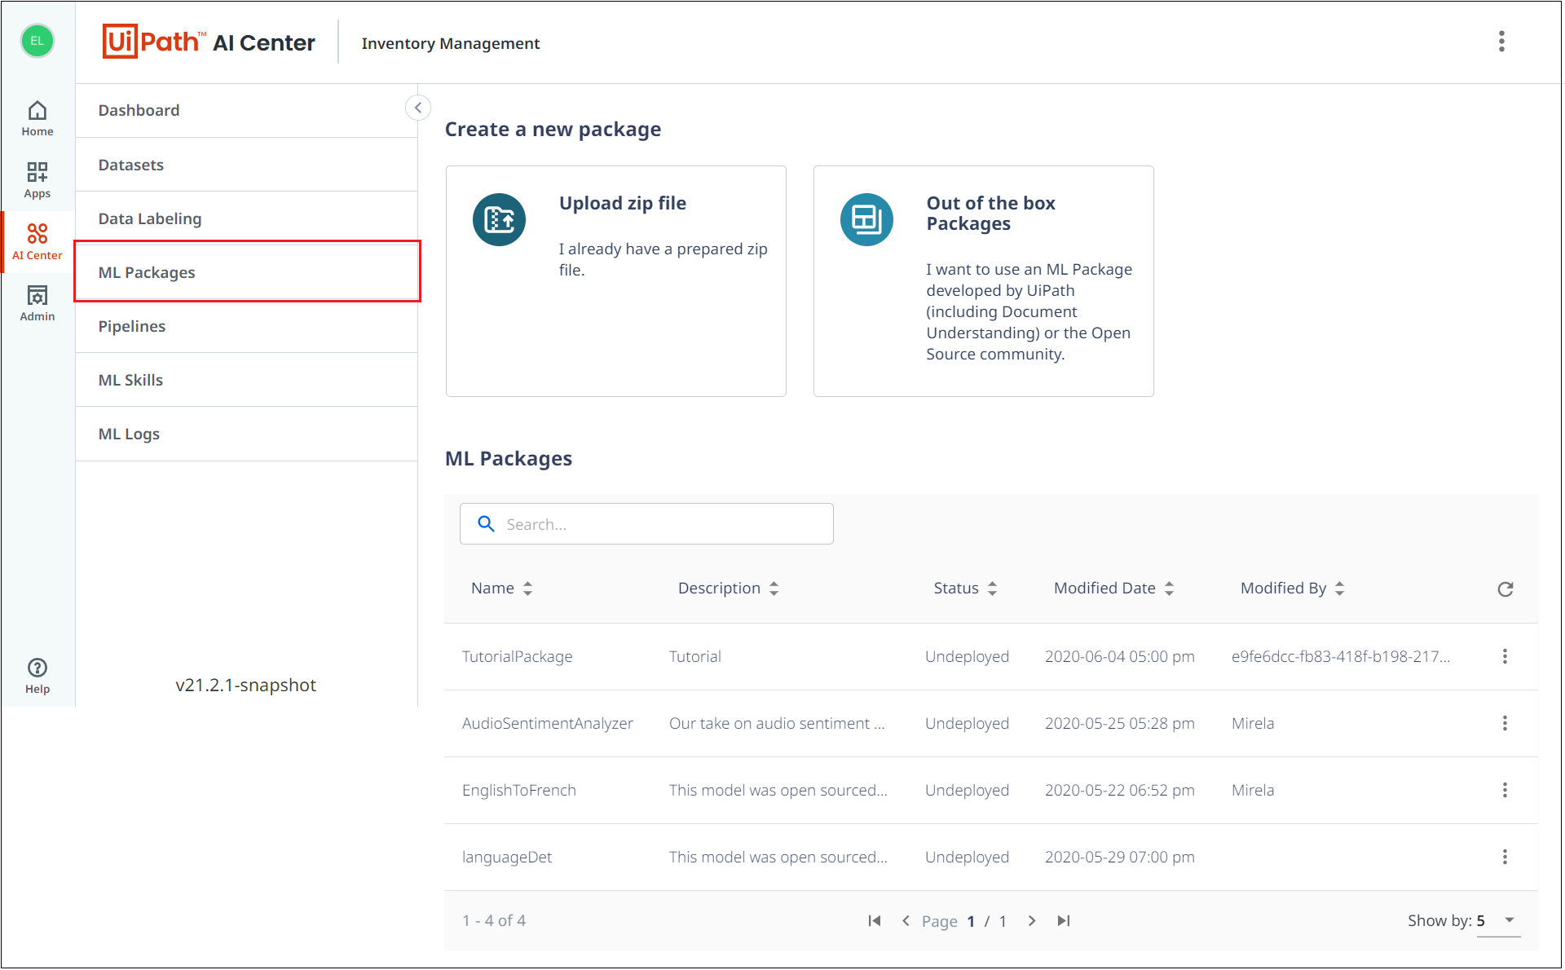Open actions menu for languageDet row
Image resolution: width=1565 pixels, height=970 pixels.
coord(1505,858)
